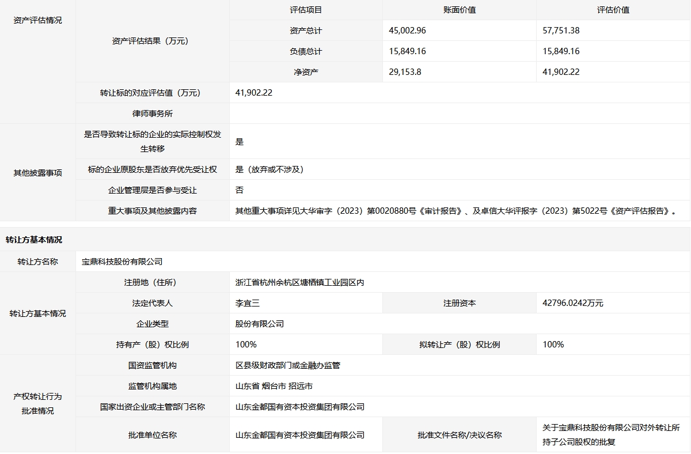Click the 其他披露事项 section label
691x454 pixels.
pyautogui.click(x=38, y=172)
